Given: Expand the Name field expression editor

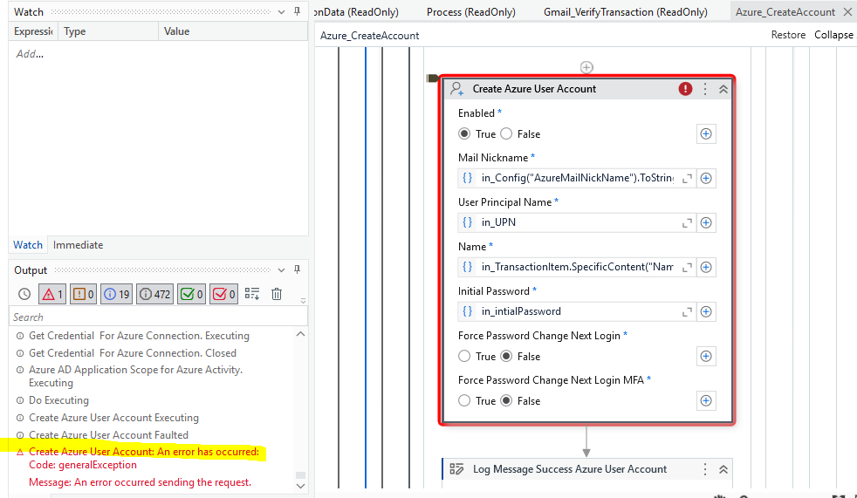Looking at the screenshot, I should point(687,267).
